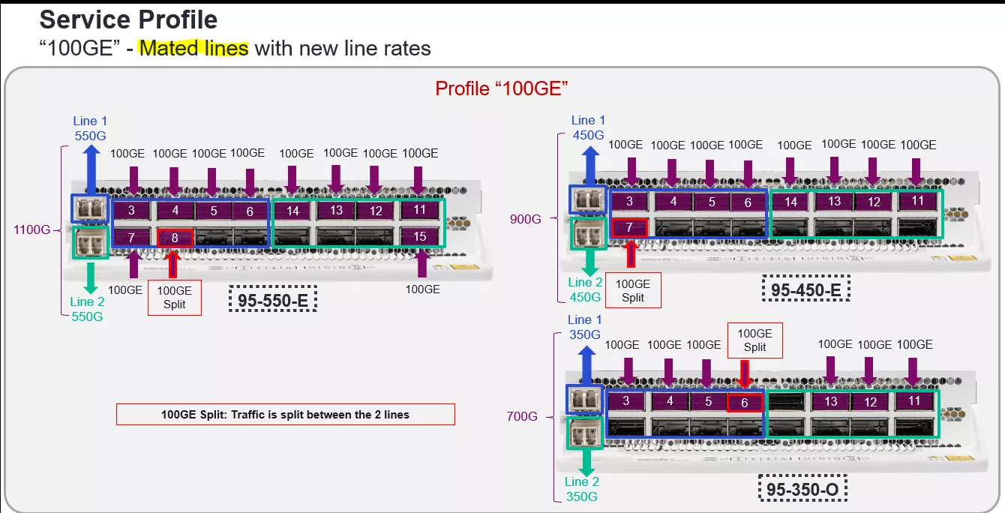1005x513 pixels.
Task: Click the highlighted "Mated lines" text
Action: [x=193, y=49]
